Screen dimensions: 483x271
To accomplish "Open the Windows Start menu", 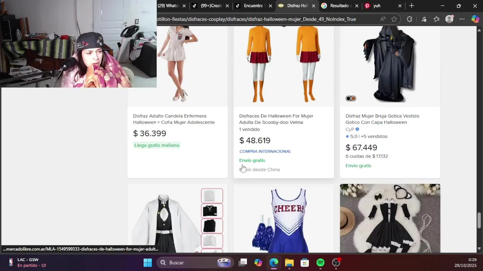I will pyautogui.click(x=148, y=262).
